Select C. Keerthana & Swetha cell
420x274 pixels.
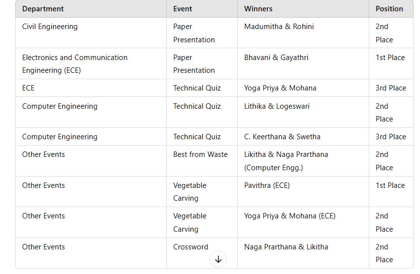pyautogui.click(x=303, y=137)
